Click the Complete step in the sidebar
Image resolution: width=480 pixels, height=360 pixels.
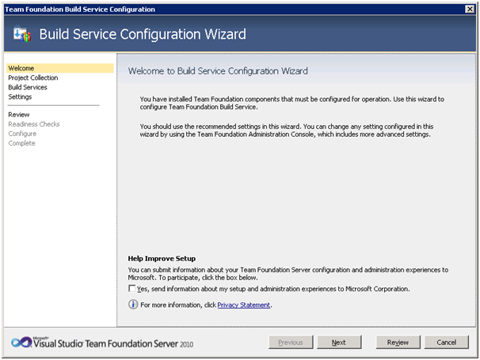[21, 143]
